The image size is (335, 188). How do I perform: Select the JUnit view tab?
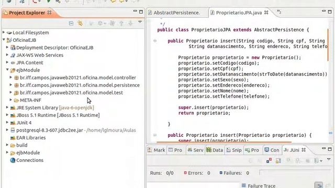292,150
